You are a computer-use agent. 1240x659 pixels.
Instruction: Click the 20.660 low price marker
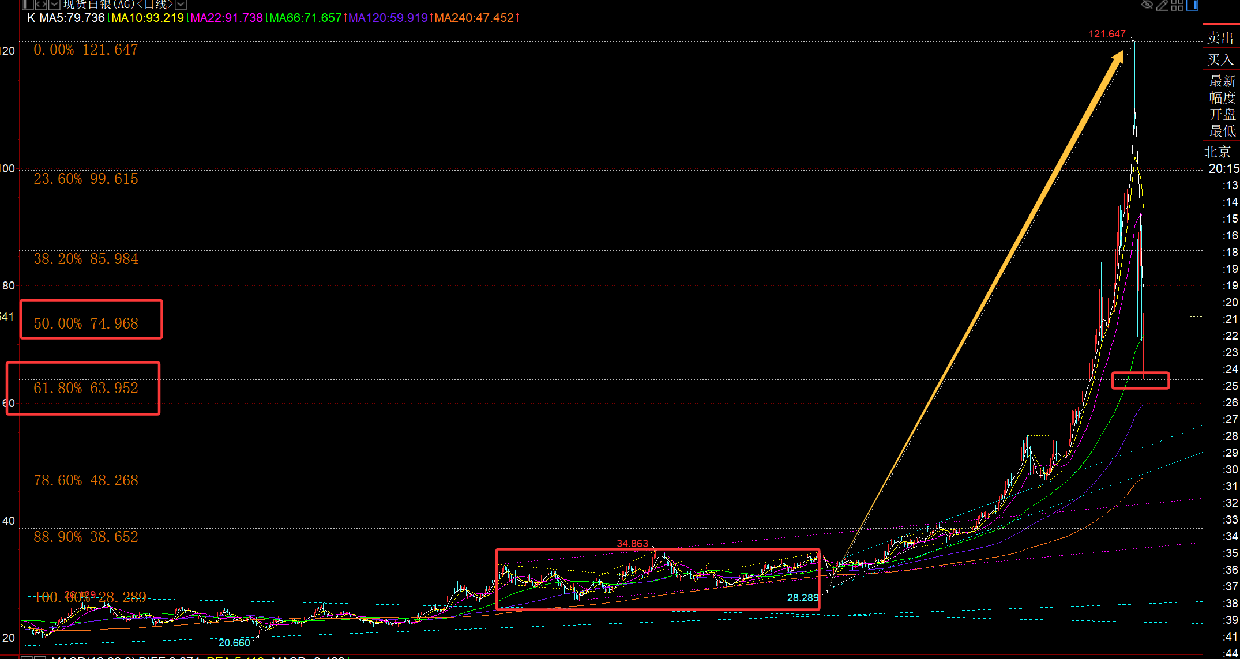[234, 642]
